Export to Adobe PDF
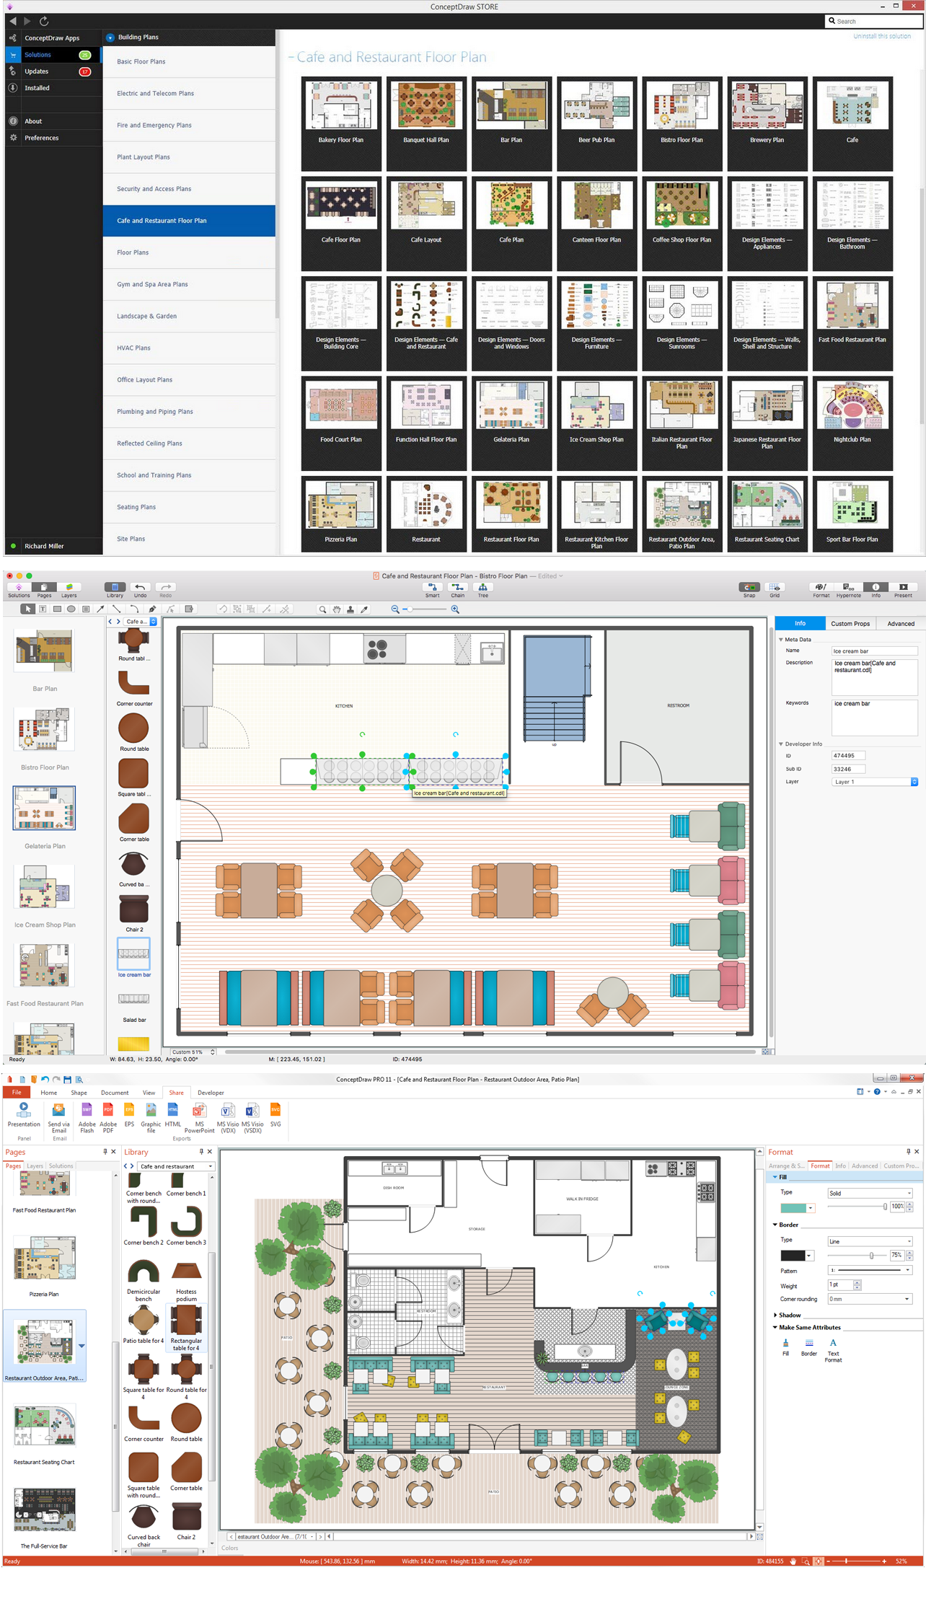 point(108,1117)
